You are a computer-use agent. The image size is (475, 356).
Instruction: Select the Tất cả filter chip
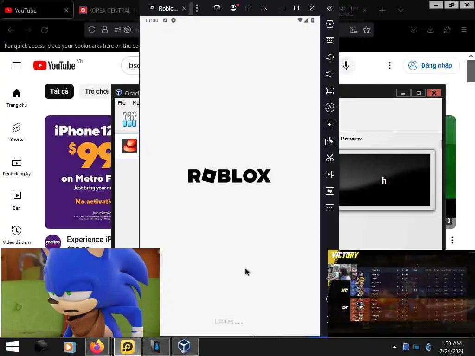click(x=59, y=91)
